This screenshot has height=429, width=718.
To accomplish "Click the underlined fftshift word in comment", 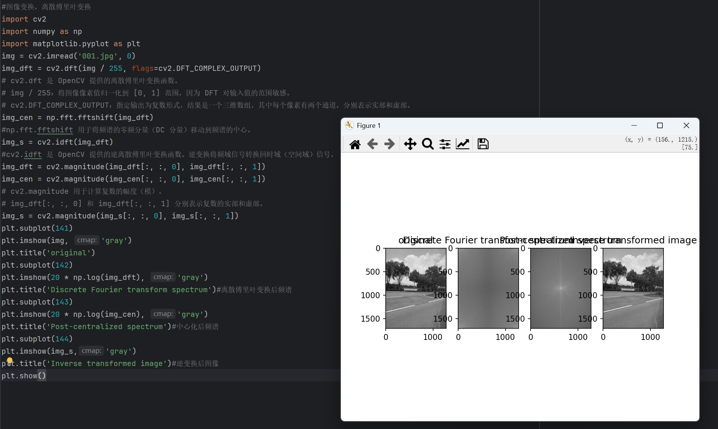I will pos(55,130).
